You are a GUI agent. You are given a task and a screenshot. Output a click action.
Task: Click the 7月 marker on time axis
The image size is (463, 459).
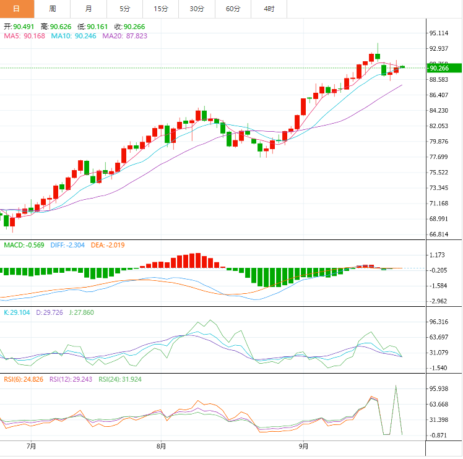tap(31, 445)
